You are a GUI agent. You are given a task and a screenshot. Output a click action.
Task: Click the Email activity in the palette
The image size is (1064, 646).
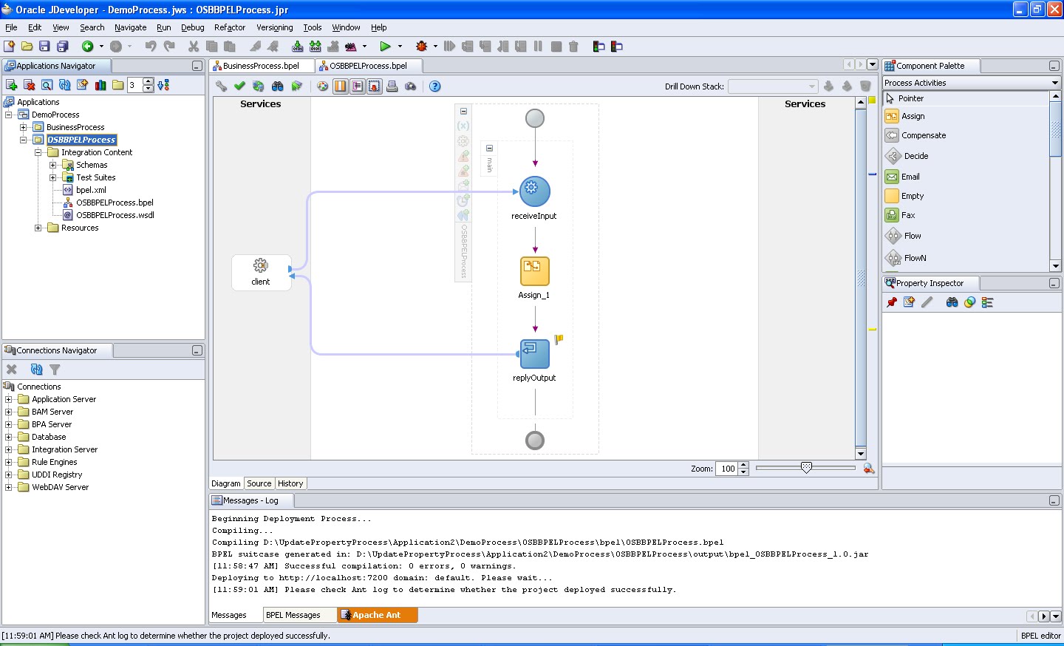click(910, 177)
